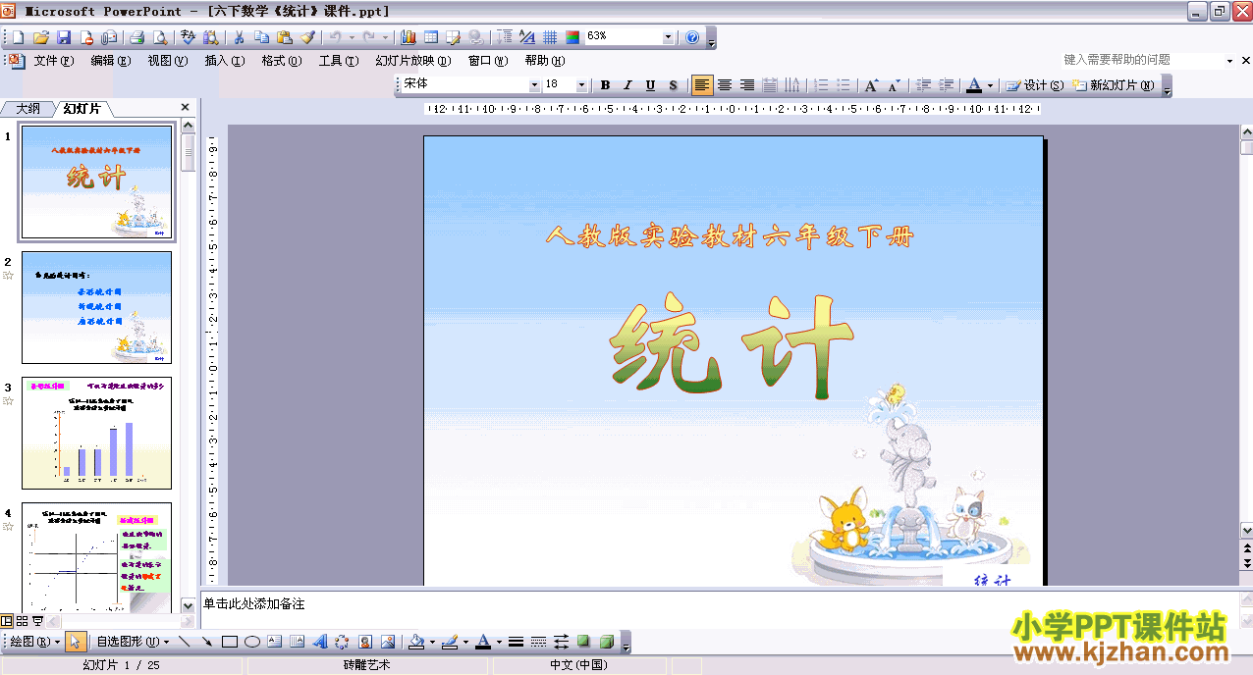This screenshot has width=1253, height=675.
Task: Open line style options
Action: pos(516,642)
